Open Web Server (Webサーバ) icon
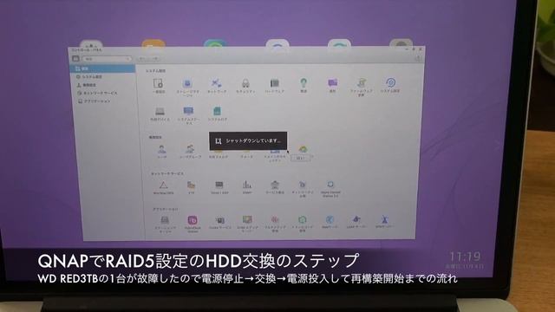Screen dimensions: 555x312 [330, 219]
